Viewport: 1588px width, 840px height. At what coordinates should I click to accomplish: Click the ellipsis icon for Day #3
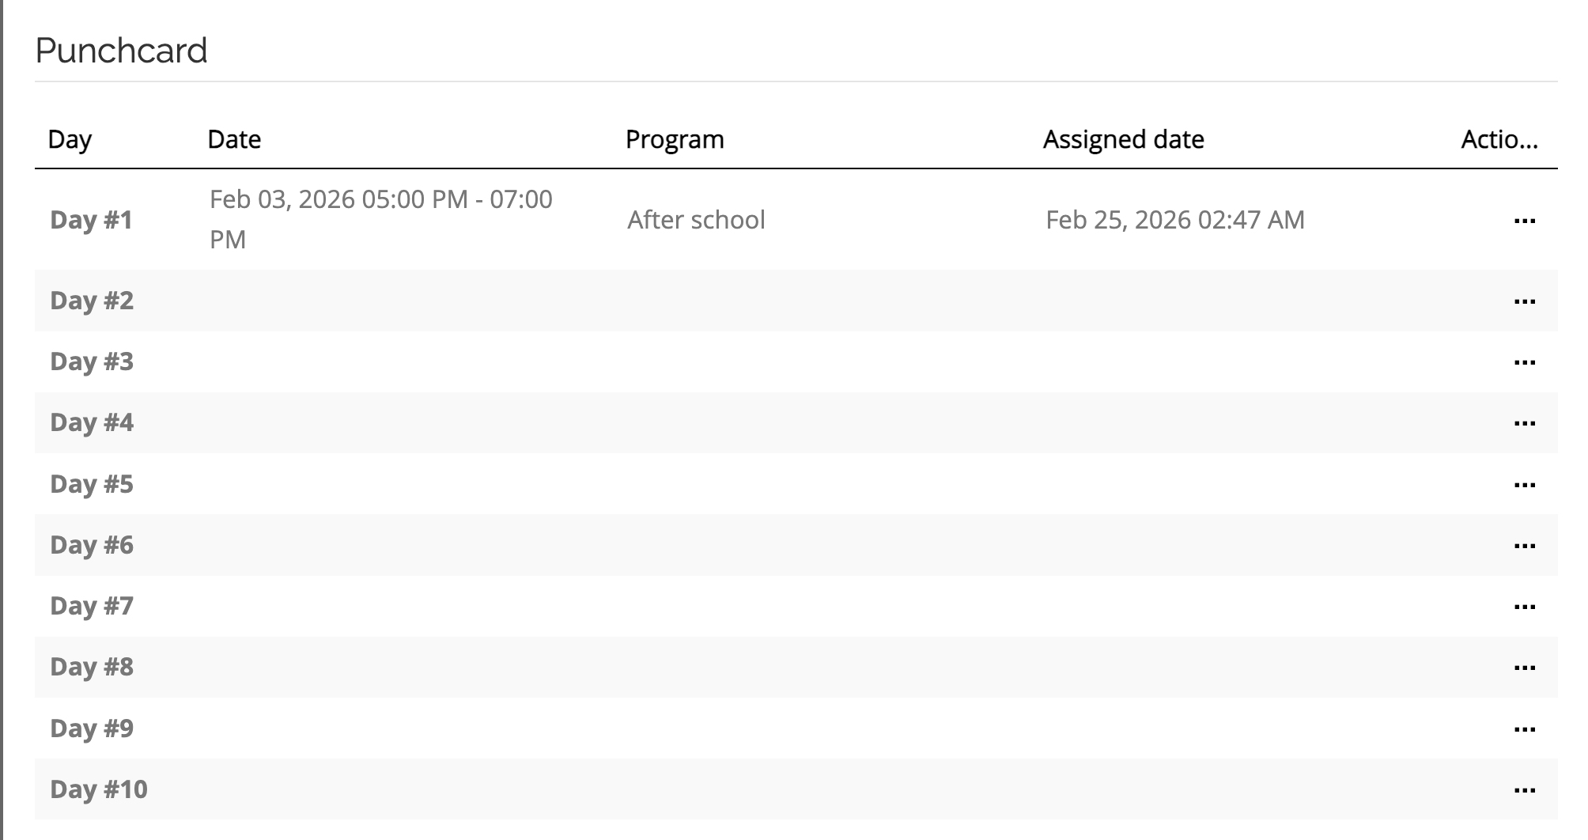(1524, 362)
